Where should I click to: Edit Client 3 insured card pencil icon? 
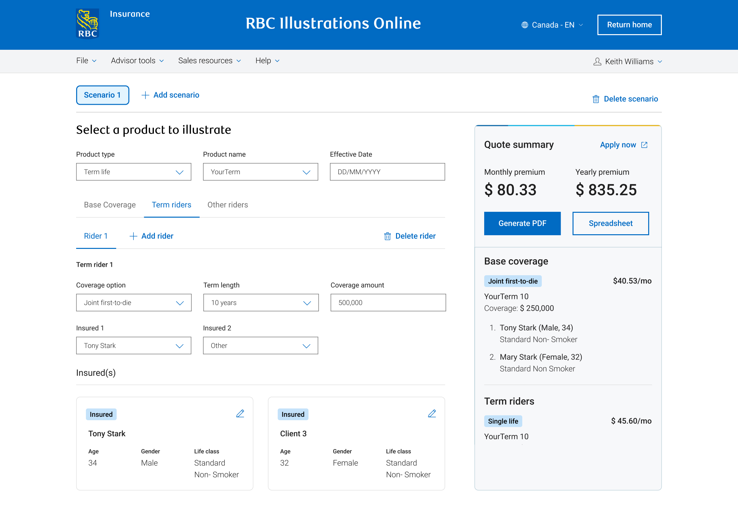pos(432,414)
